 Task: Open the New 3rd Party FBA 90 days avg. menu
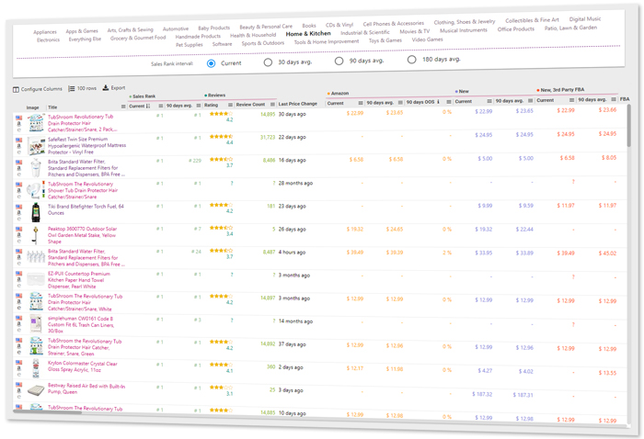pos(614,99)
